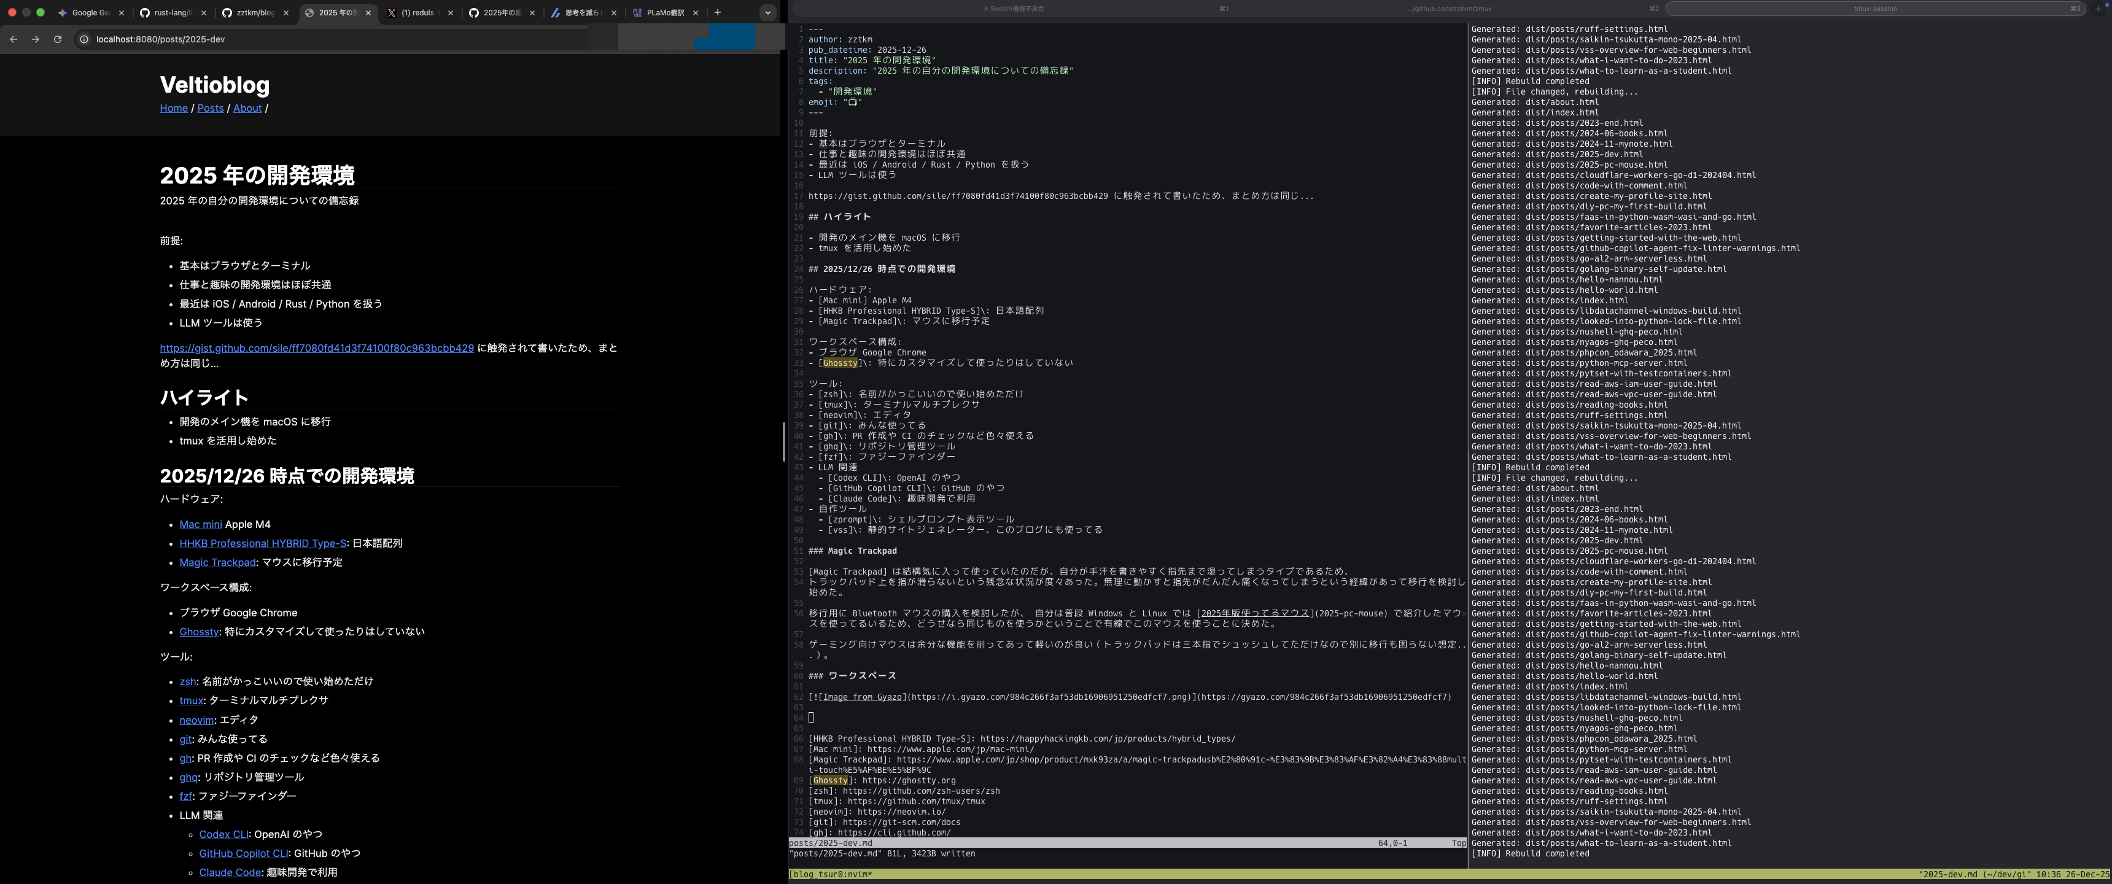Click the browser back arrow
This screenshot has width=2112, height=884.
tap(13, 39)
